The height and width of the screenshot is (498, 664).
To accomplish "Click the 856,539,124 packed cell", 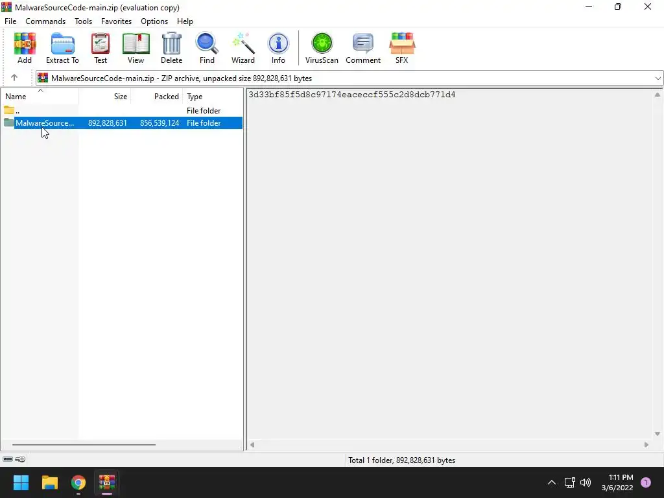I will [160, 123].
